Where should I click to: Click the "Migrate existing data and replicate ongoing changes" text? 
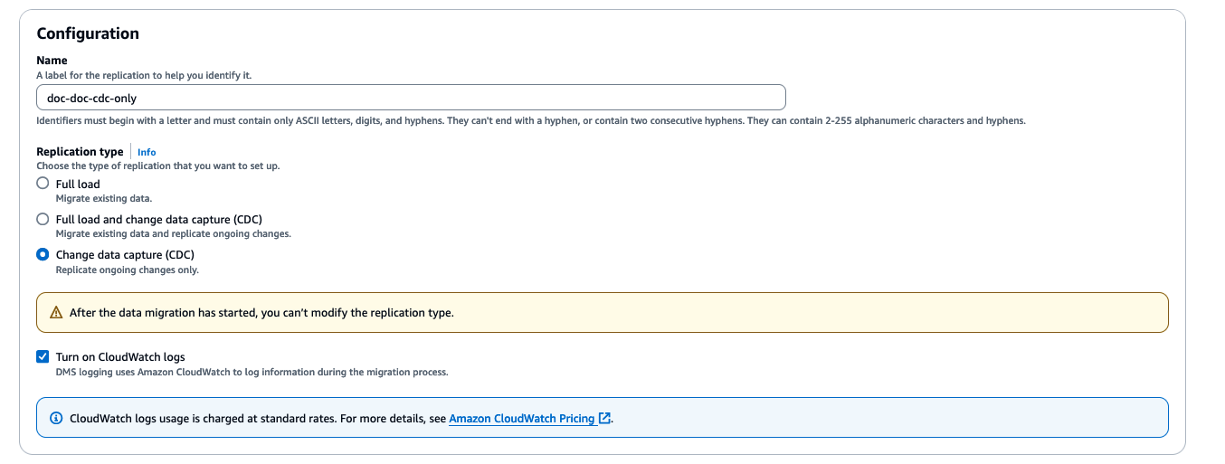click(173, 233)
